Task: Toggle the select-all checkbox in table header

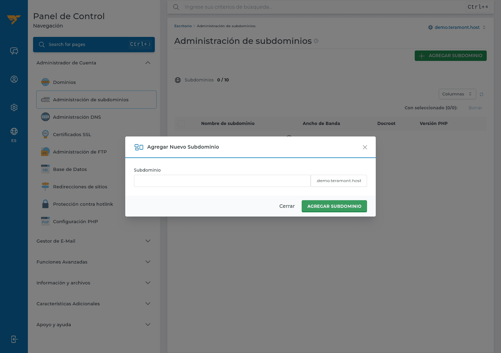Action: click(181, 123)
